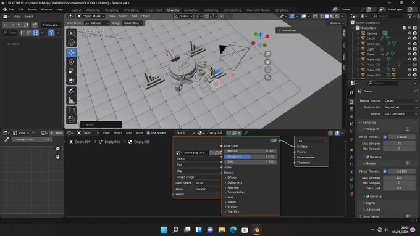This screenshot has width=420, height=236.
Task: Adjust the Roughness slider on BSDF node
Action: point(250,157)
